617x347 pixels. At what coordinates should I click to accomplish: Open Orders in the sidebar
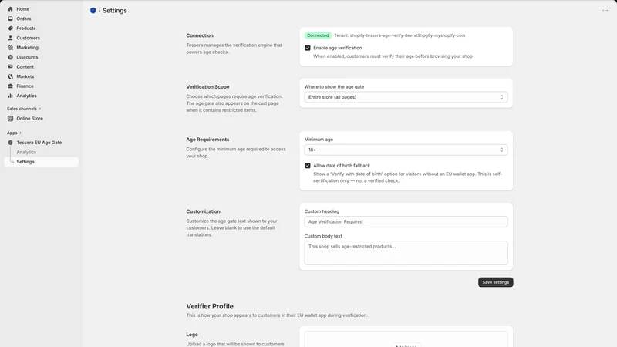click(42, 19)
